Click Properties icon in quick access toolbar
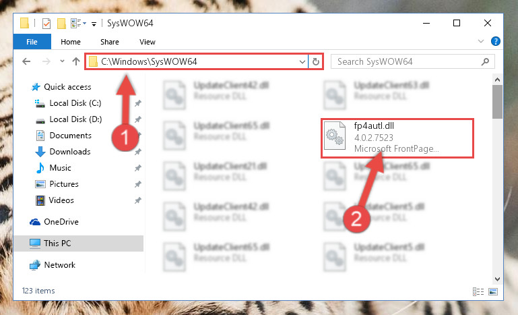The width and height of the screenshot is (518, 315). pos(46,24)
